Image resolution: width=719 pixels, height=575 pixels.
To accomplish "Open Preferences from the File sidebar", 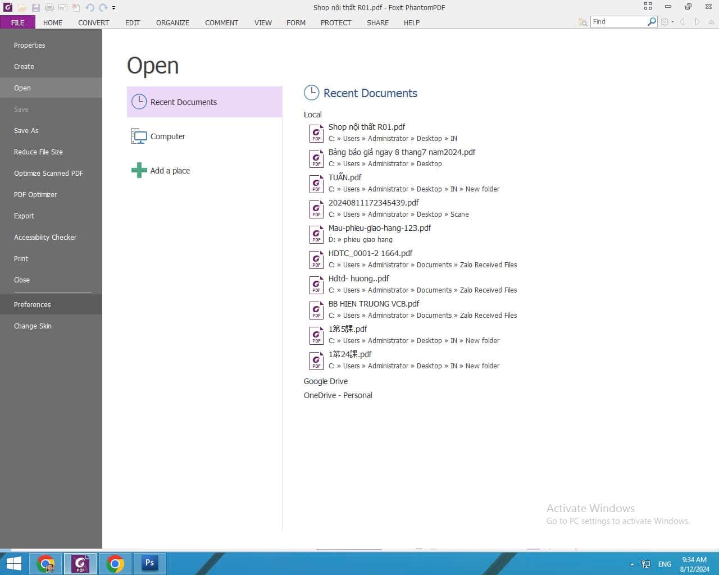I will (51, 305).
